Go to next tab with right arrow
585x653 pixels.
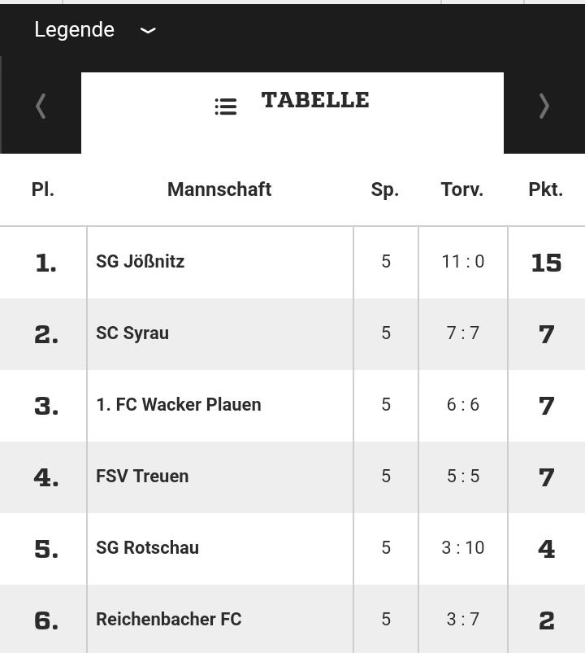pyautogui.click(x=544, y=107)
